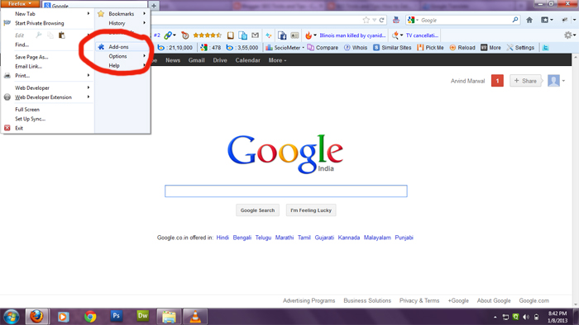
Task: Click Similar Sites in the toolbar
Action: 392,48
